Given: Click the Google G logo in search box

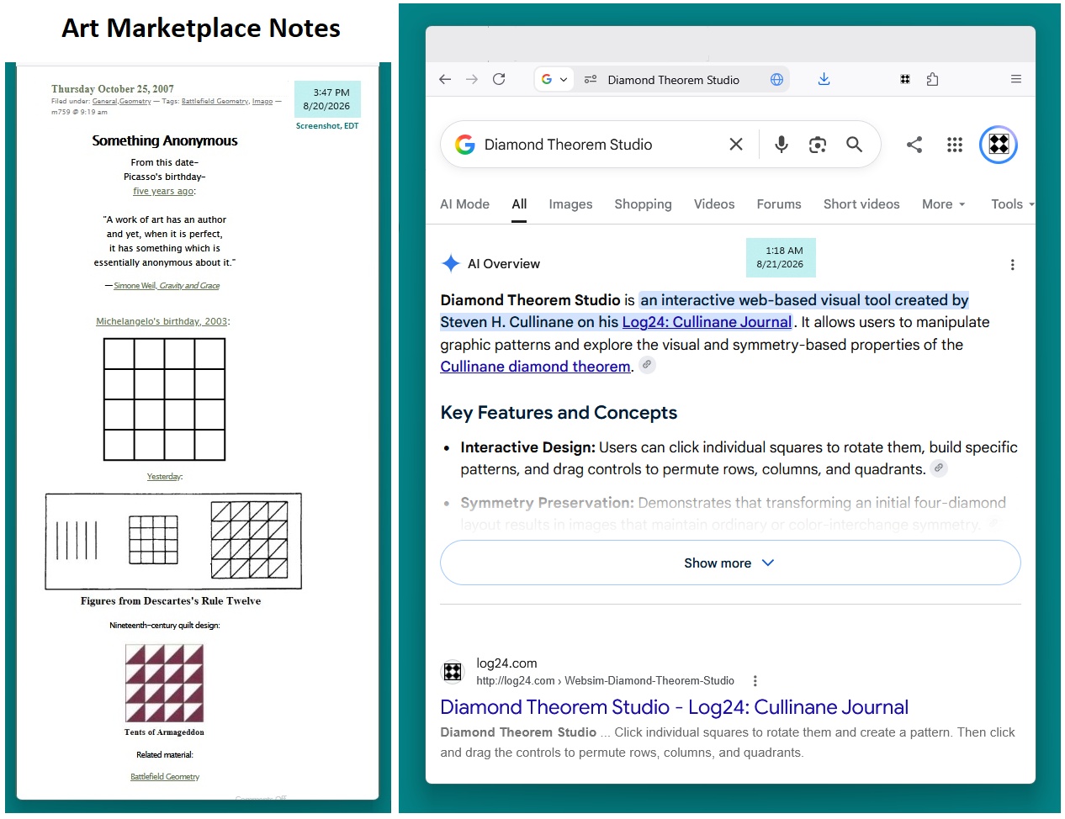Looking at the screenshot, I should click(465, 145).
